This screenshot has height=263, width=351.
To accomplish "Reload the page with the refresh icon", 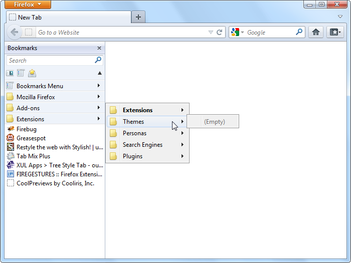I will click(x=219, y=32).
